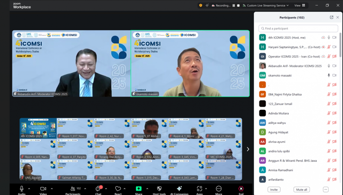Image resolution: width=343 pixels, height=195 pixels.
Task: Toggle camera with the Video button
Action: (x=43, y=189)
